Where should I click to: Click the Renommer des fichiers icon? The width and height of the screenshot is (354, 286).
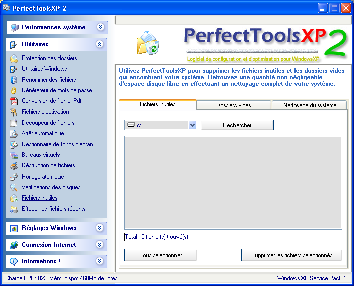click(14, 80)
